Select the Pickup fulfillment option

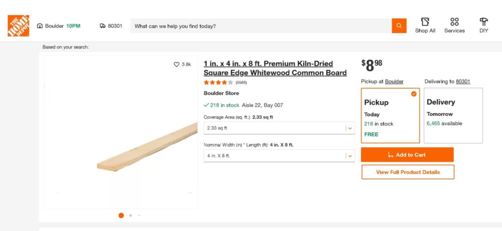(x=390, y=116)
